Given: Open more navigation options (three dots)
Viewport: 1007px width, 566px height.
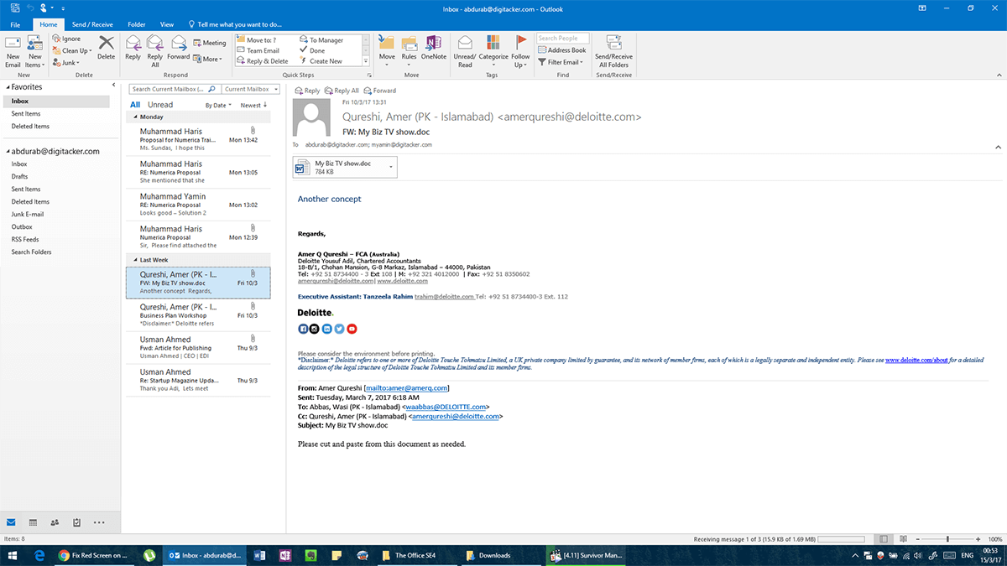Looking at the screenshot, I should click(99, 522).
